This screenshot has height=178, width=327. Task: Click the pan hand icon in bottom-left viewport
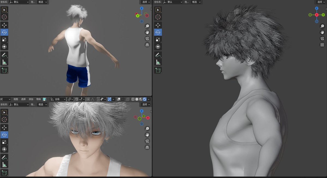pyautogui.click(x=147, y=135)
